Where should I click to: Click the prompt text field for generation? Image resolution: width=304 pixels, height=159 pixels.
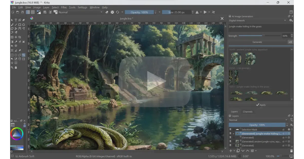tap(261, 28)
